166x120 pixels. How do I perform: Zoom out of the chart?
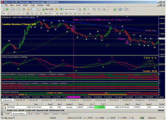point(99,9)
